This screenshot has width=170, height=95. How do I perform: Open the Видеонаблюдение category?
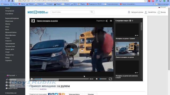(x=12, y=18)
